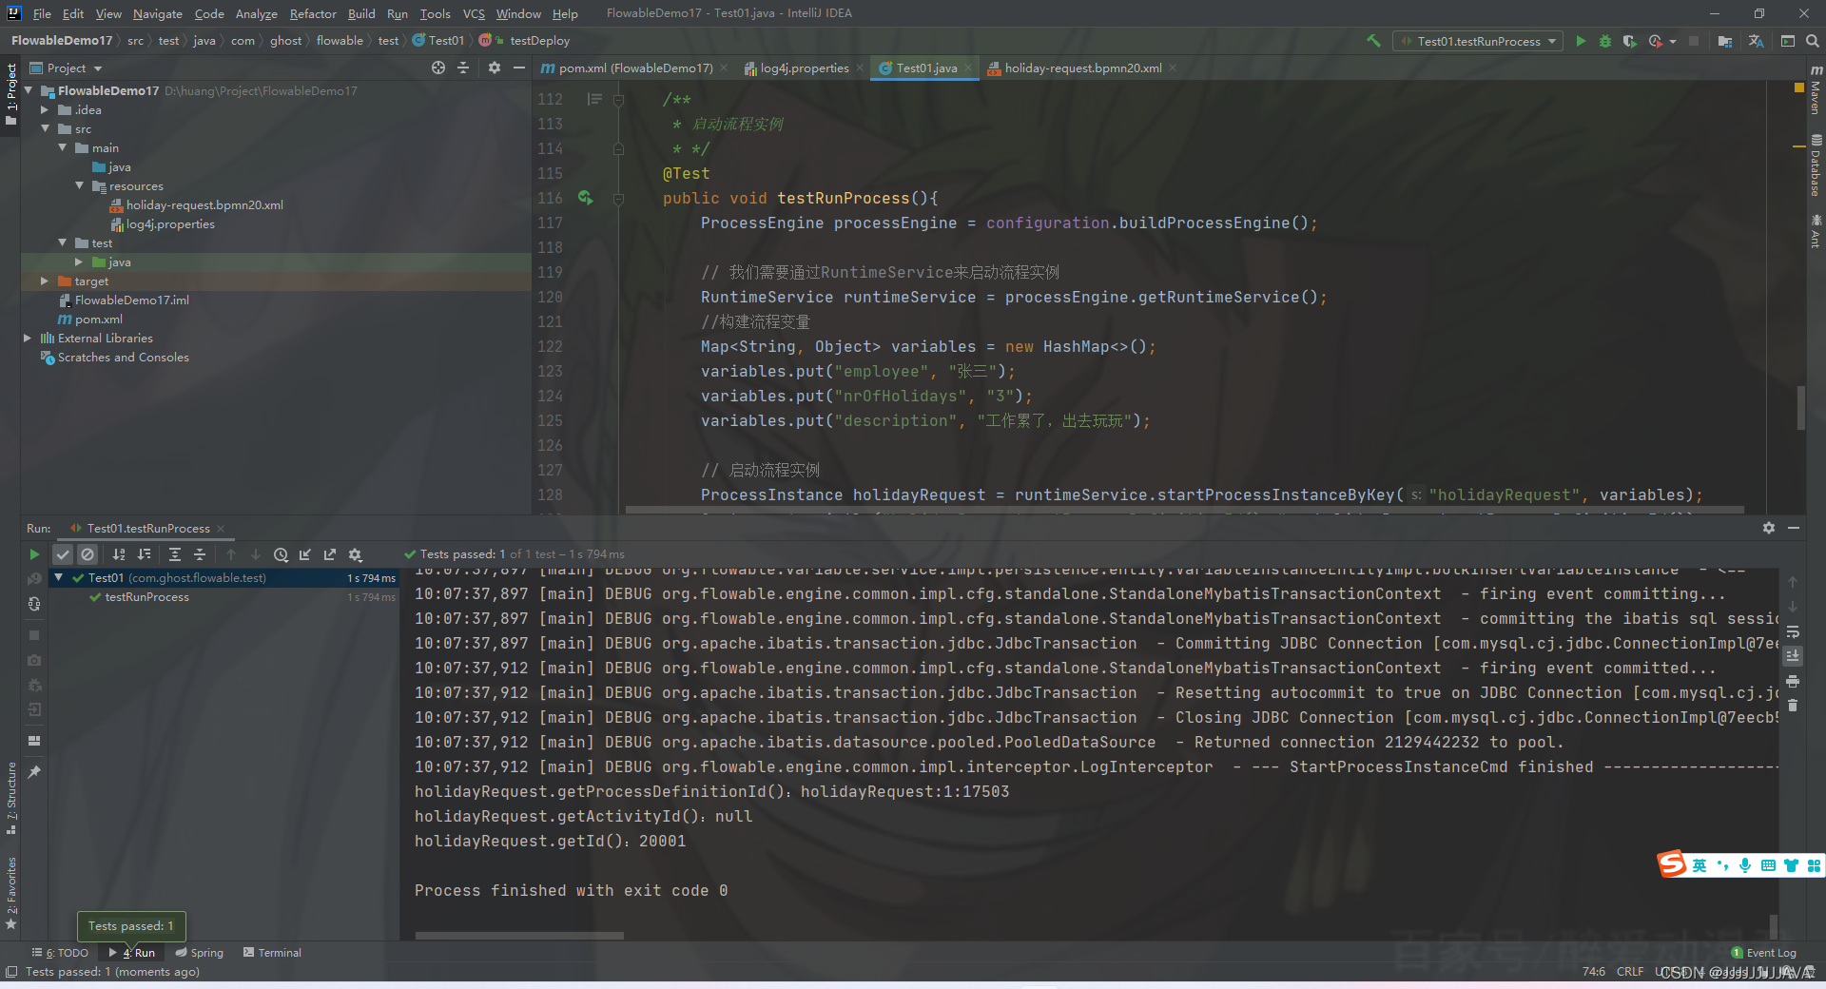
Task: Pin the Run tab with pin icon
Action: (34, 772)
